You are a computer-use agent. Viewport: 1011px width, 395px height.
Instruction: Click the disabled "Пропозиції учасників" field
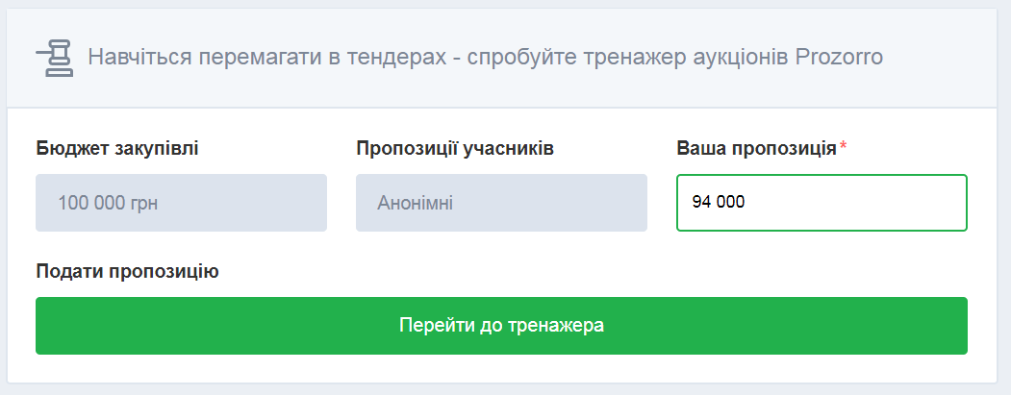pos(501,203)
